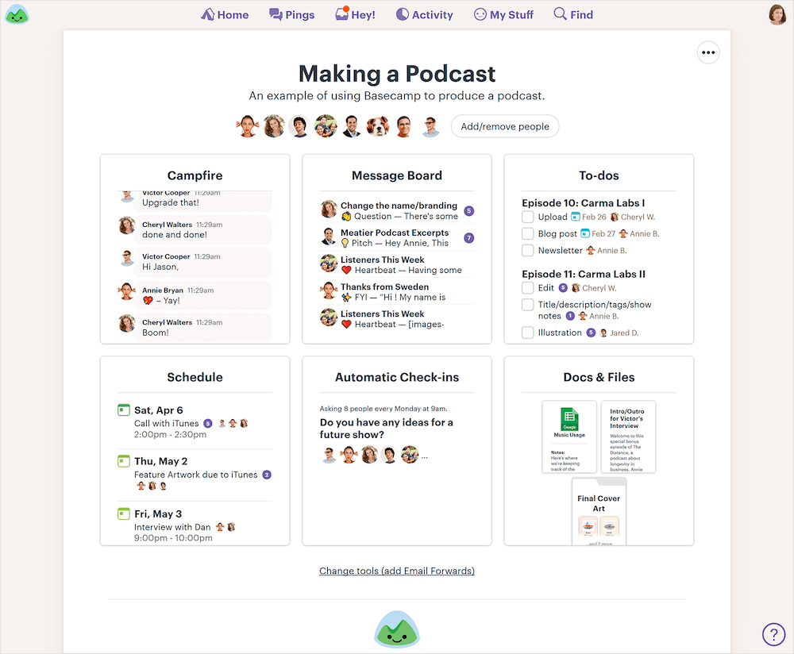Click the bulldog avatar in the people row
This screenshot has width=794, height=654.
click(378, 126)
